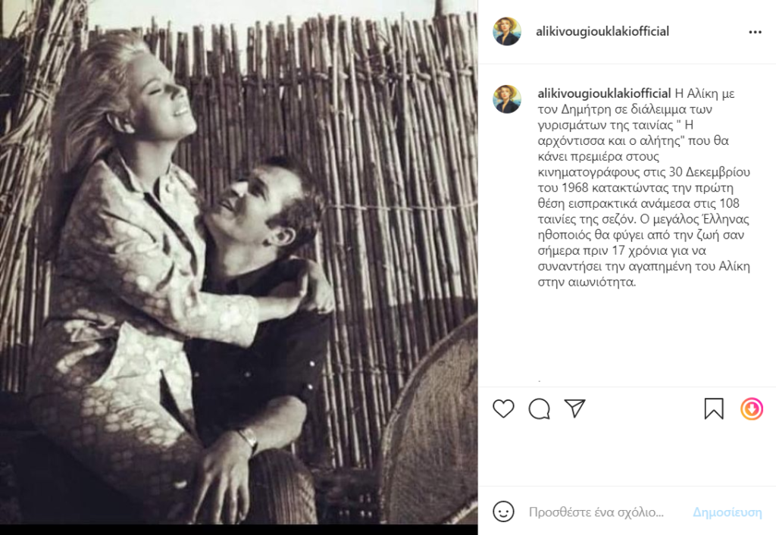The width and height of the screenshot is (776, 535).
Task: Click profile avatar in post header
Action: (507, 31)
